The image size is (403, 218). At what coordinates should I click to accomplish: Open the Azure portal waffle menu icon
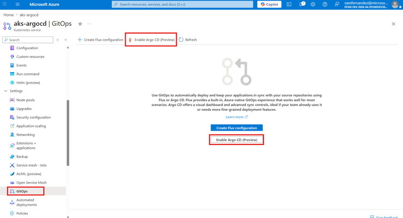click(5, 4)
